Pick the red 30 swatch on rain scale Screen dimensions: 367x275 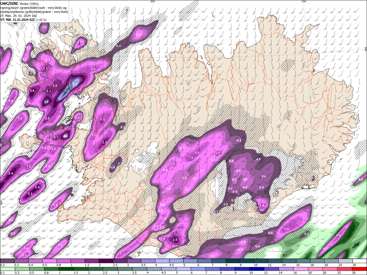pyautogui.click(x=360, y=269)
